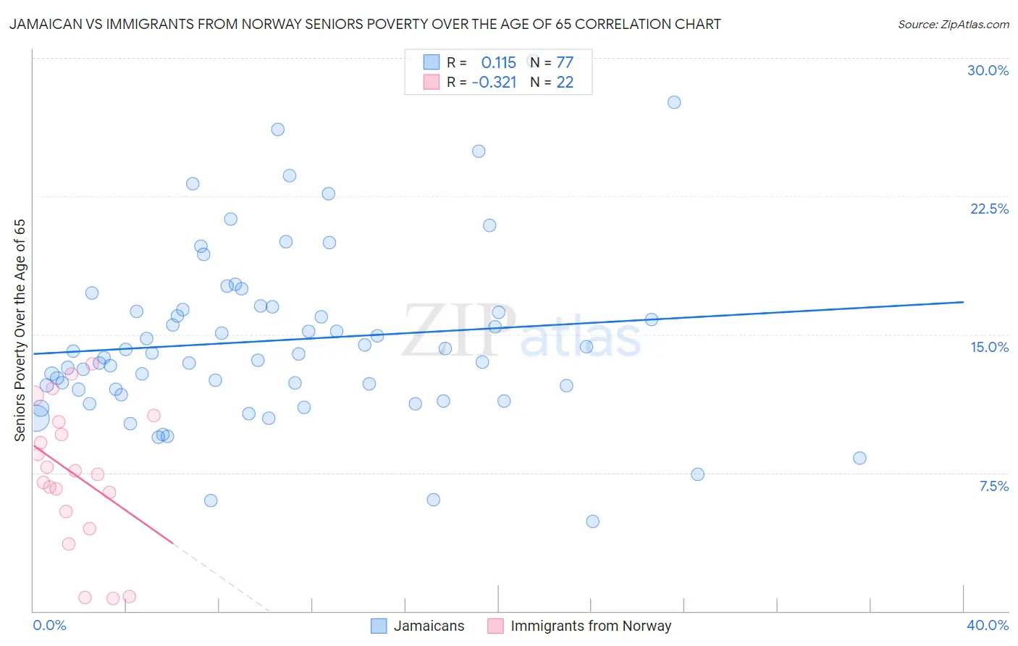Click the Seniors Poverty y-axis title

click(x=20, y=330)
